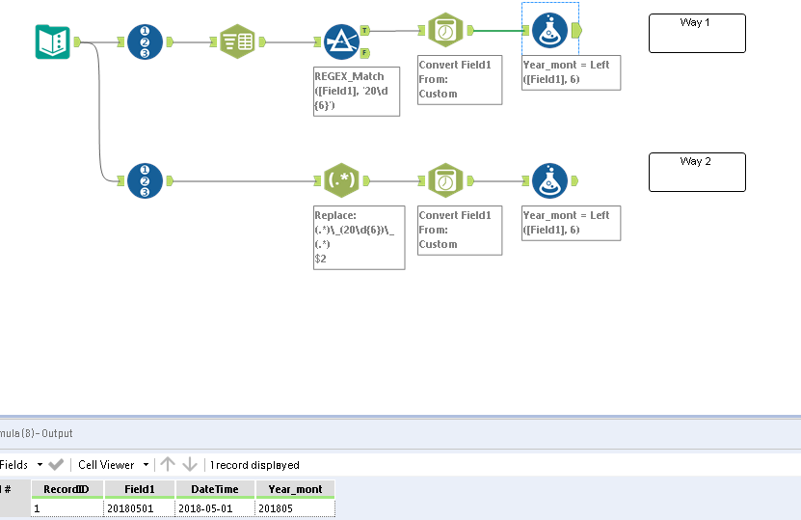801x520 pixels.
Task: Select the RegEx tool
Action: 341,180
